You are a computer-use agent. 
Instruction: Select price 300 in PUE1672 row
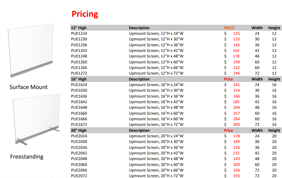pos(237,124)
